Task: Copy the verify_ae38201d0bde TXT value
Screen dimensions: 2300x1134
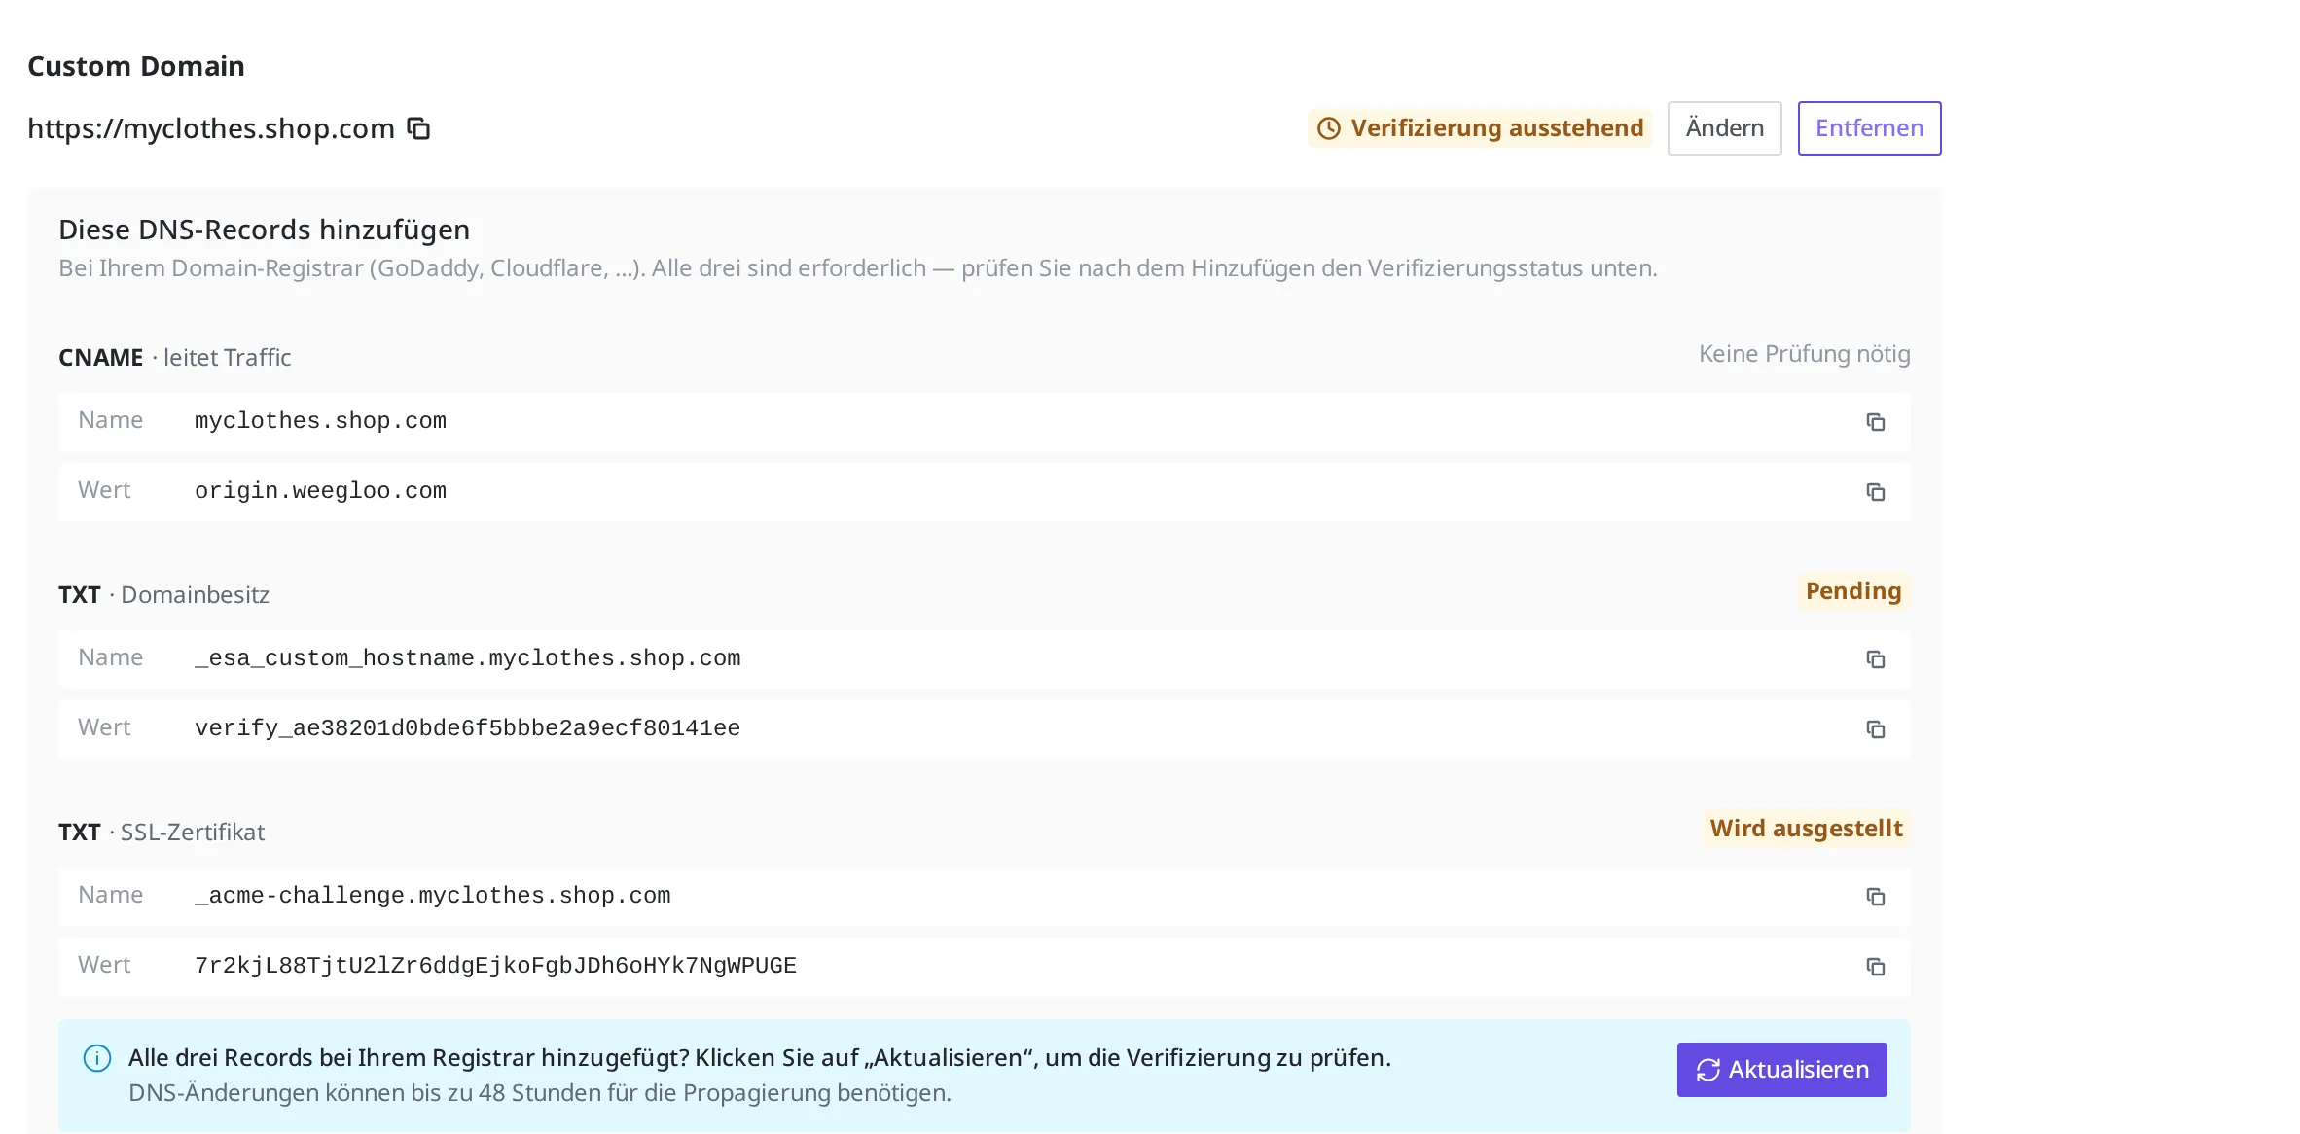Action: pos(1875,729)
